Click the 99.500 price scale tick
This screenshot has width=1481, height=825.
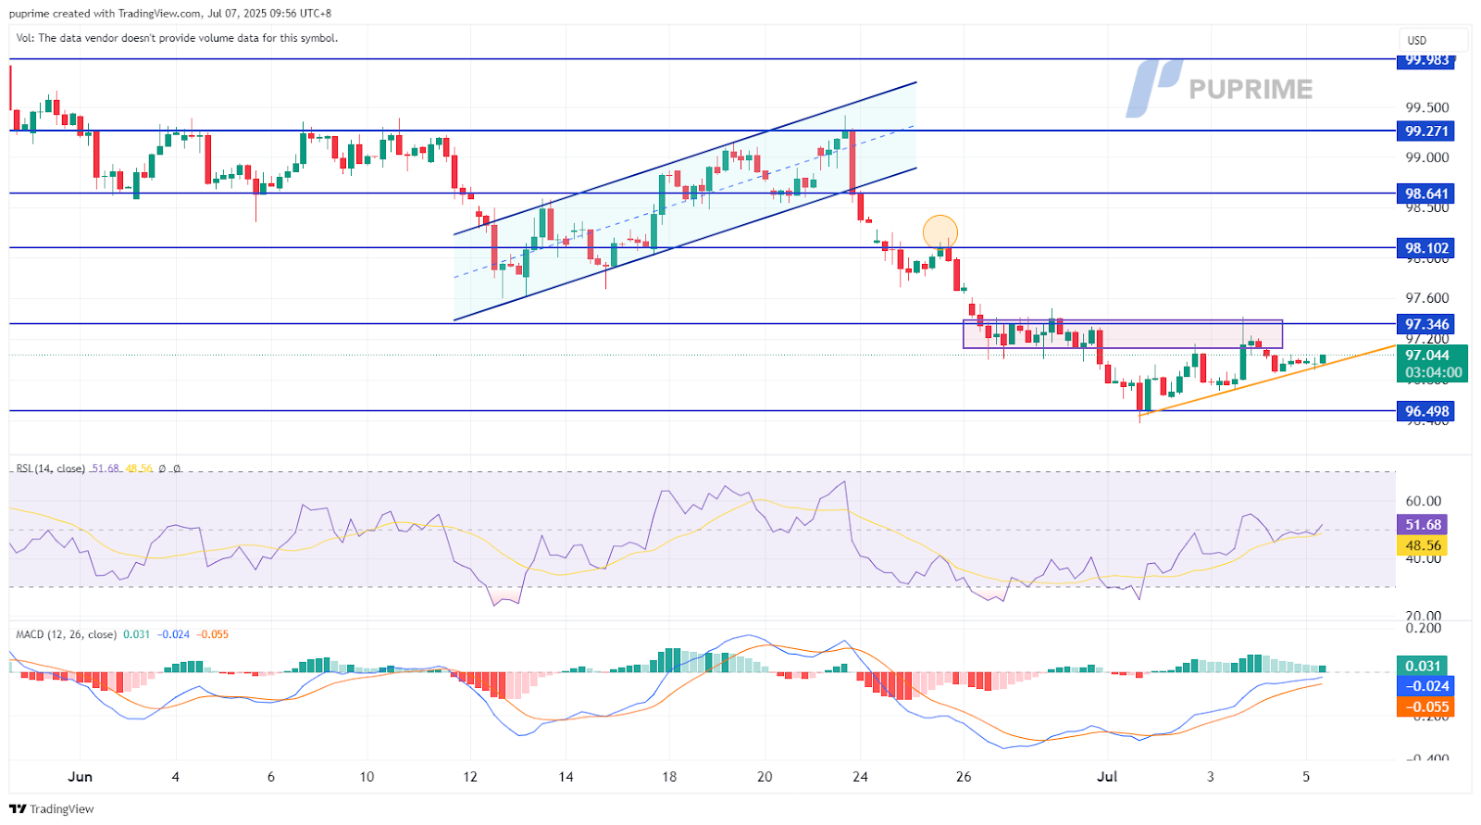[1426, 107]
